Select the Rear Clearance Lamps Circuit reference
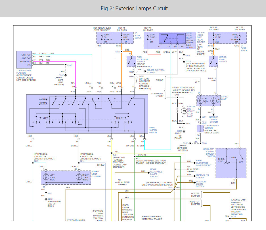This screenshot has width=266, height=230. [x=204, y=163]
